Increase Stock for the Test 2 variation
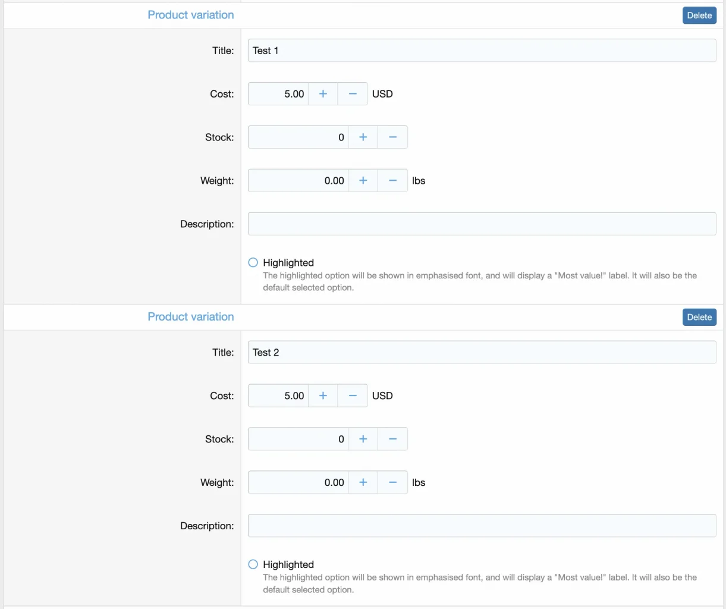This screenshot has height=609, width=726. 363,440
